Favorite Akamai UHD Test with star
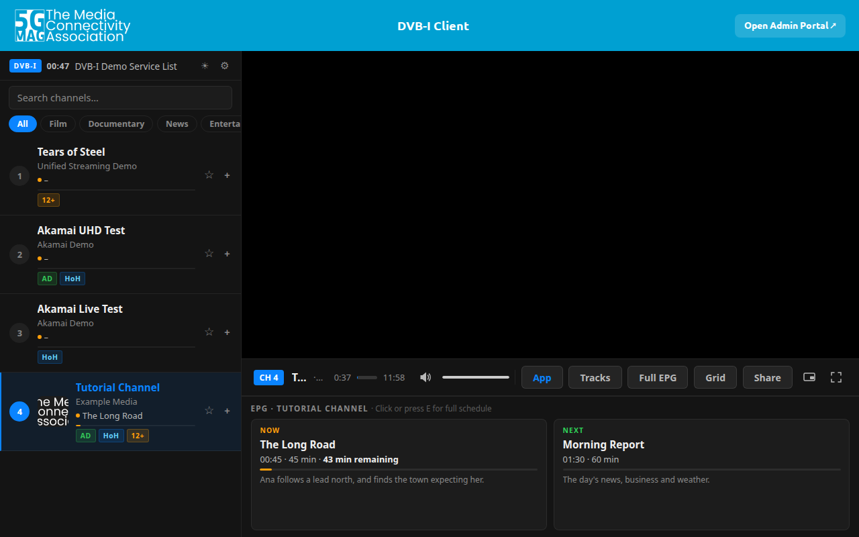The width and height of the screenshot is (859, 537). pos(209,254)
